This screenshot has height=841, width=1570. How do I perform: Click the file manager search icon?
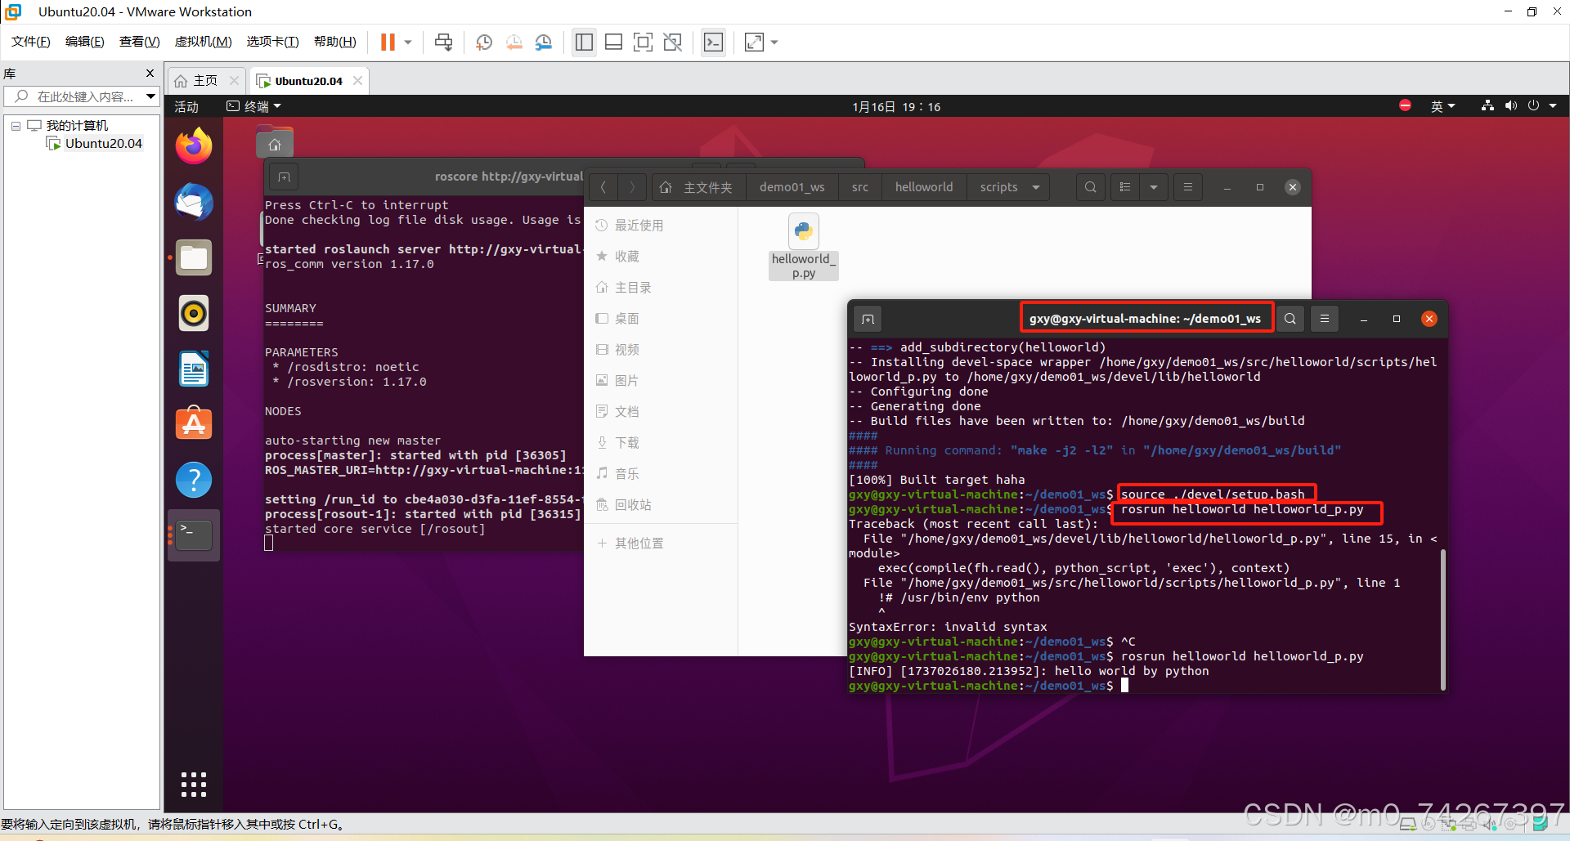click(x=1090, y=187)
